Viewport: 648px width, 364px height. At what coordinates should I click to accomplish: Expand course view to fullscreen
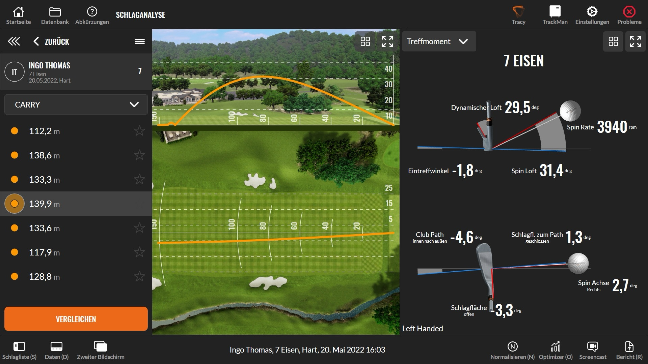pos(387,41)
